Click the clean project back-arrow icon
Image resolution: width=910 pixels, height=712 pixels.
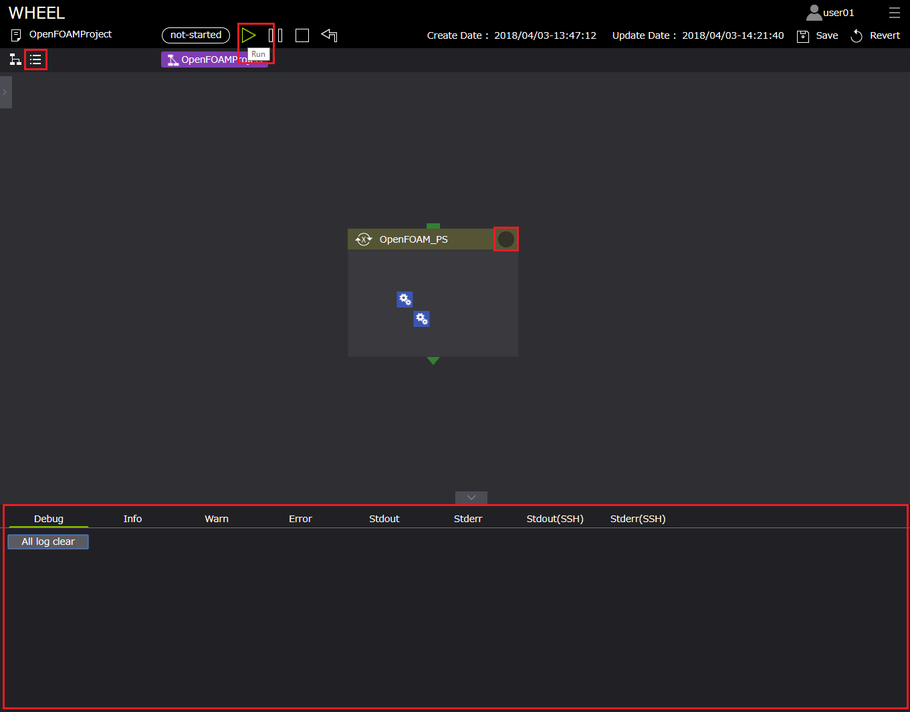click(x=329, y=35)
